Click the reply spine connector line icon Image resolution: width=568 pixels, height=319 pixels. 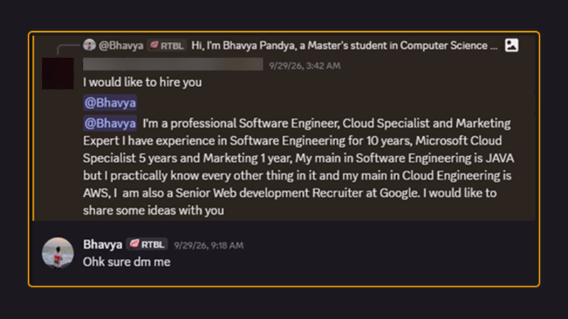pos(68,49)
